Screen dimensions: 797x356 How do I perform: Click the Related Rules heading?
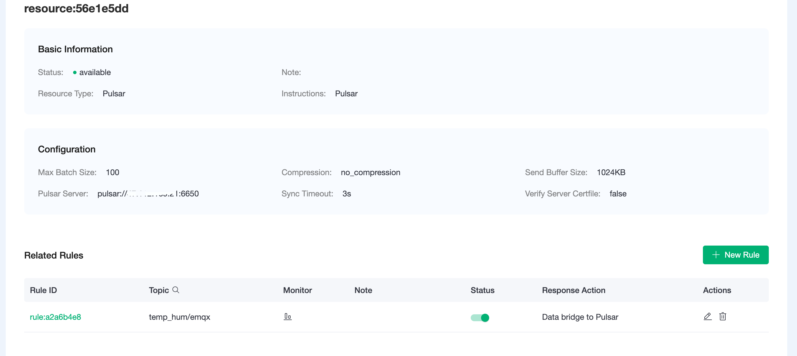(54, 255)
